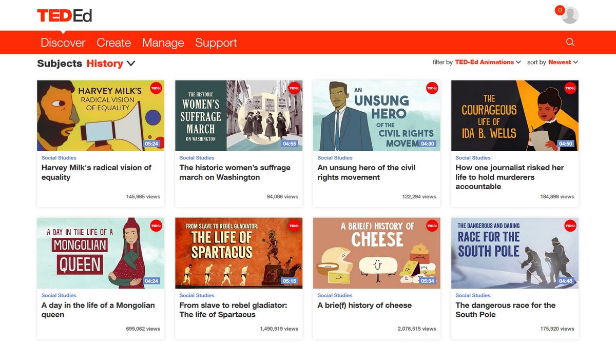This screenshot has height=346, width=616.
Task: Click TED-Ed badge on Harvey Milk thumbnail
Action: [156, 88]
